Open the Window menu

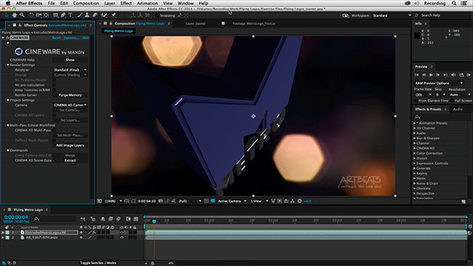[x=186, y=3]
